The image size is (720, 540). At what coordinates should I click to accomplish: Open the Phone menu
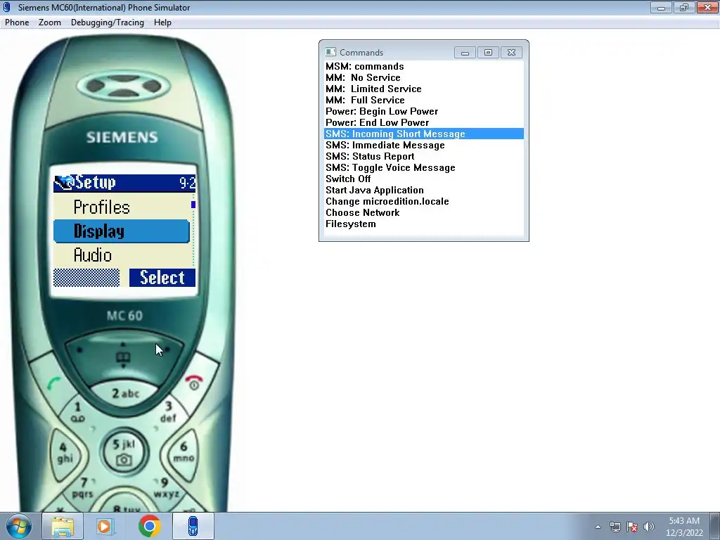pyautogui.click(x=17, y=22)
